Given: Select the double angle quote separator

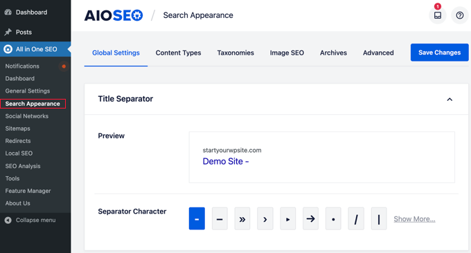Looking at the screenshot, I should (242, 218).
